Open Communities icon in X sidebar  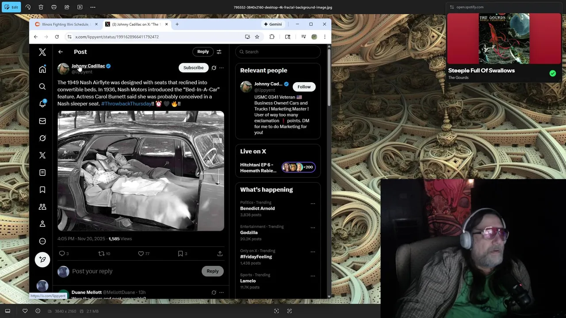coord(42,207)
